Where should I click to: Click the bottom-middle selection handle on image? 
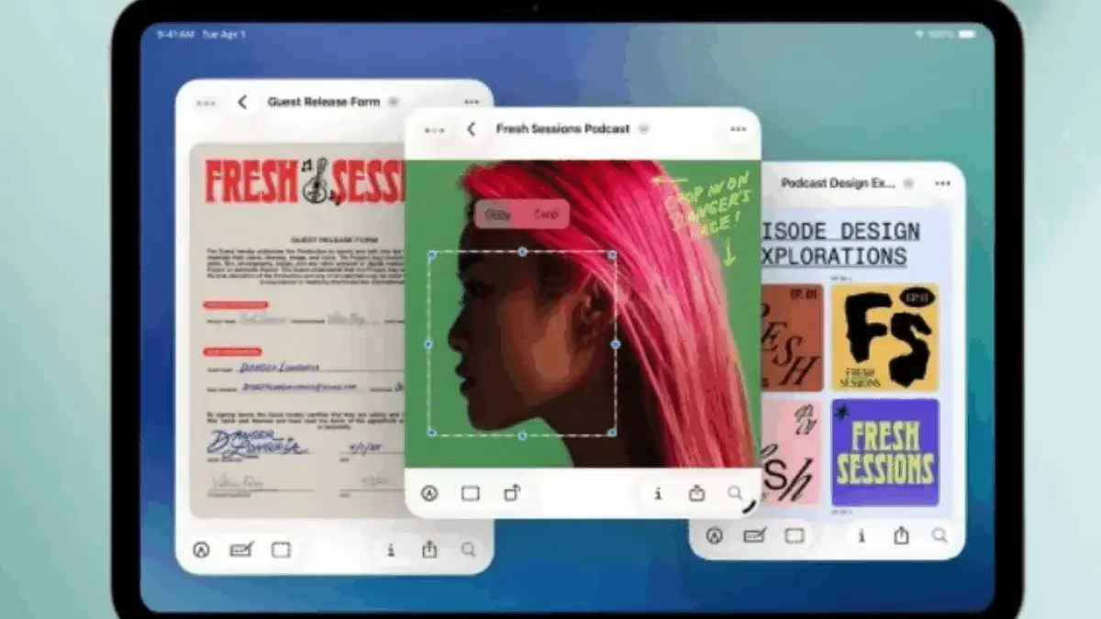click(x=522, y=436)
